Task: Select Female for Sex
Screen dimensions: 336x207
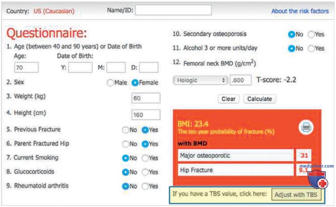Action: point(135,83)
